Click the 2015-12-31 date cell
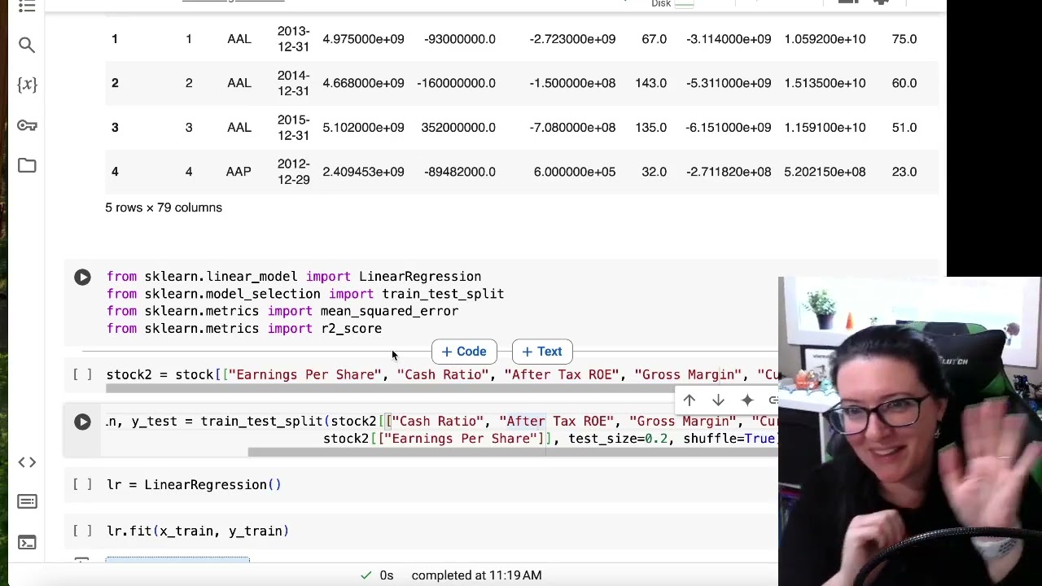This screenshot has height=586, width=1042. click(293, 128)
